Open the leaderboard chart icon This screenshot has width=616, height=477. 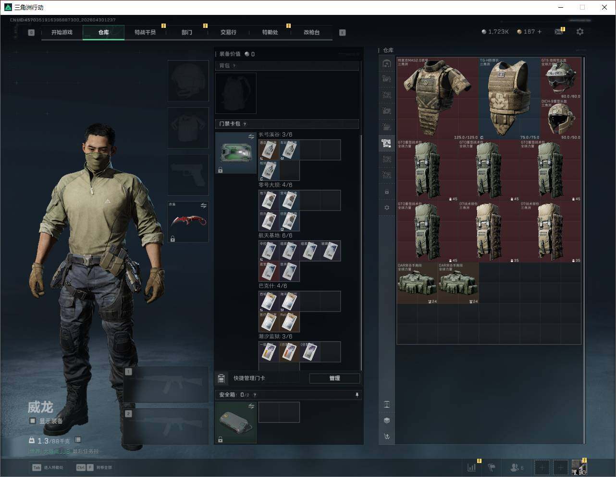(472, 467)
